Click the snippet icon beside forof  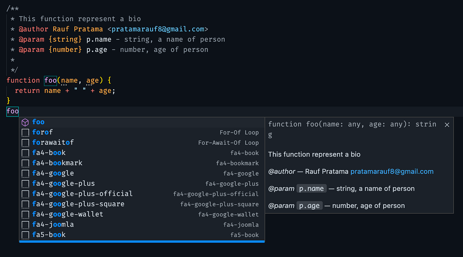[25, 132]
